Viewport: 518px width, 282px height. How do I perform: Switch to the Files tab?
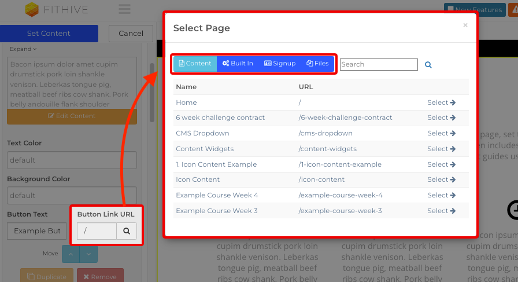tap(317, 63)
